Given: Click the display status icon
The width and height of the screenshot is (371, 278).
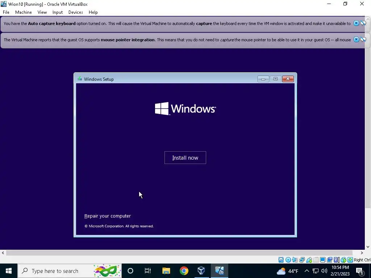Looking at the screenshot, I should pos(322,260).
